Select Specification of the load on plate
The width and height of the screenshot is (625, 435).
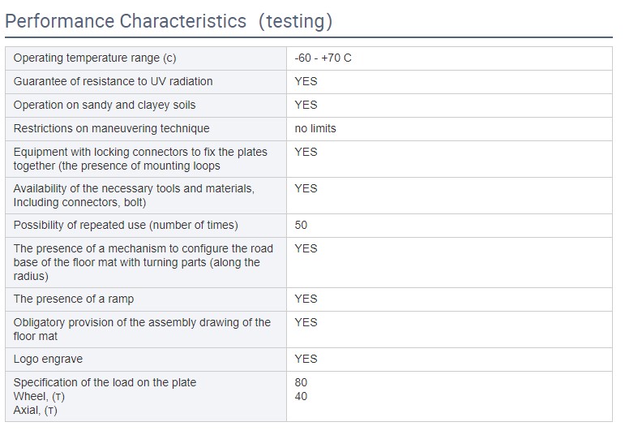pos(105,382)
